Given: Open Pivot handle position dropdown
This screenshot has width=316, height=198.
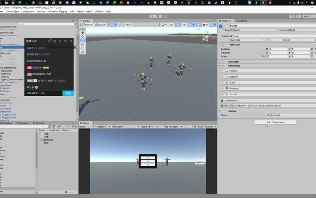Looking at the screenshot, I should point(87,25).
